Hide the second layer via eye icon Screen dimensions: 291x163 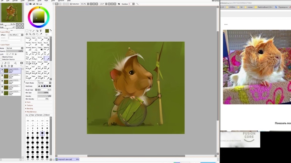pos(2,75)
